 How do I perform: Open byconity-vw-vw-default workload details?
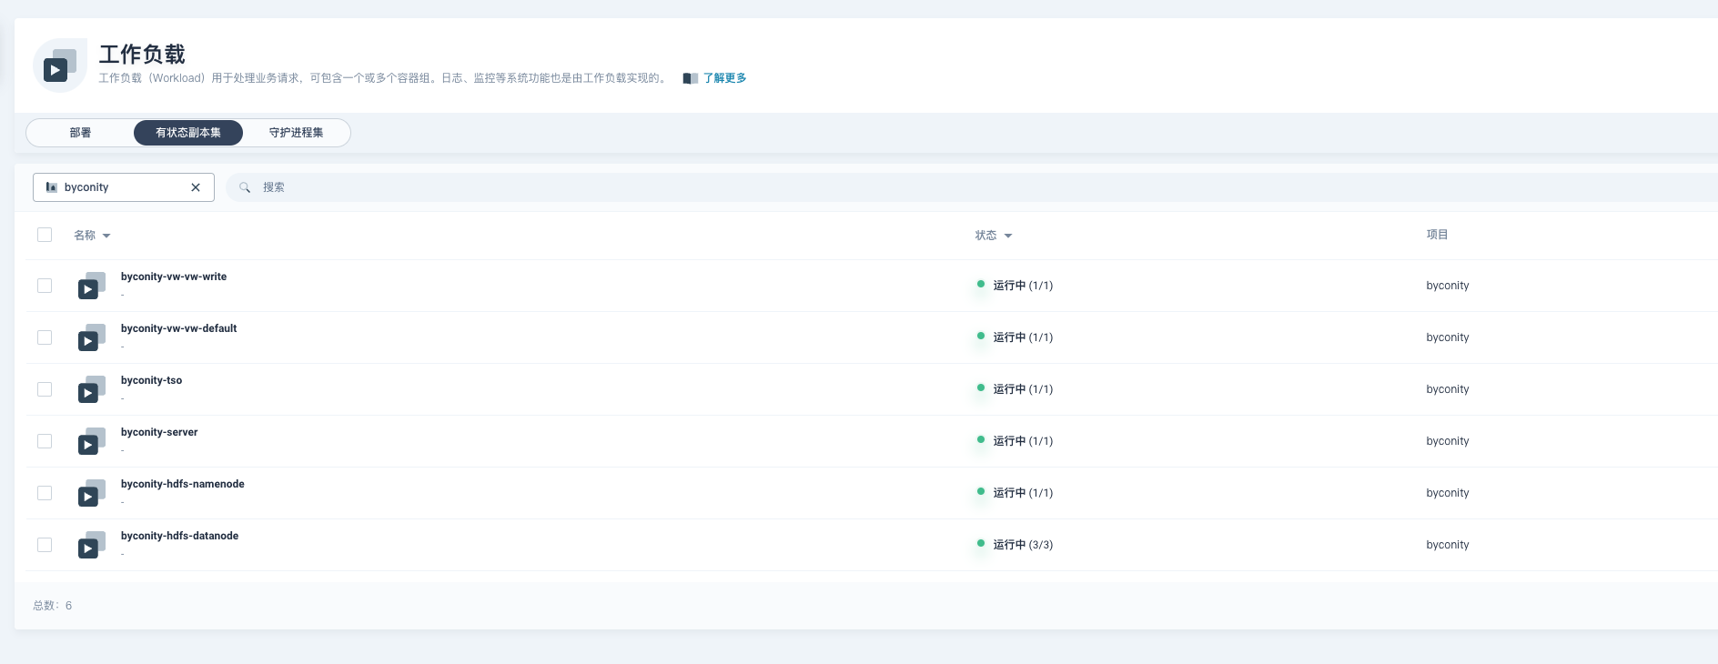coord(178,328)
